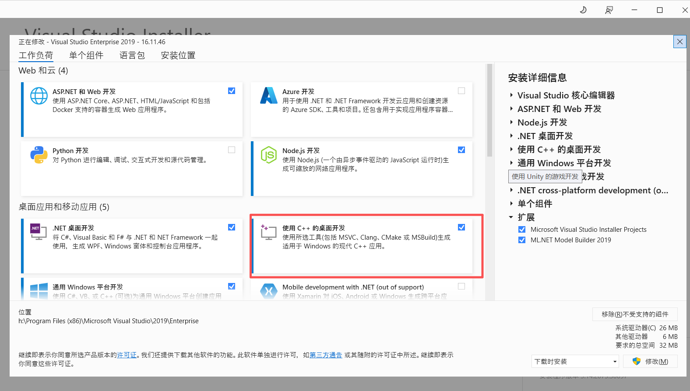The image size is (690, 391).
Task: Uncheck the .NET 桌面开发 workload
Action: 232,227
